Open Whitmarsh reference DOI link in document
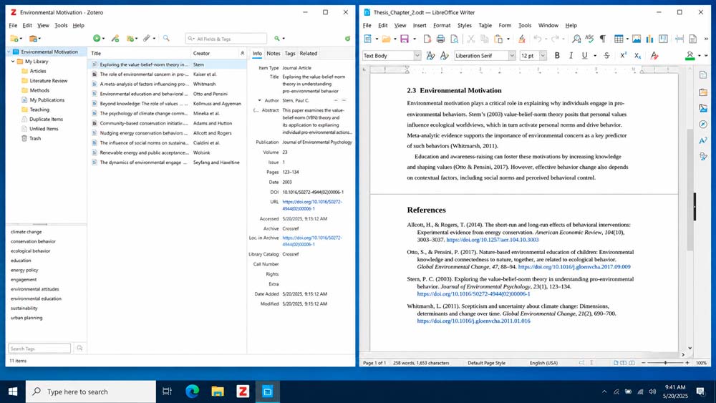Image resolution: width=716 pixels, height=403 pixels. click(x=473, y=321)
